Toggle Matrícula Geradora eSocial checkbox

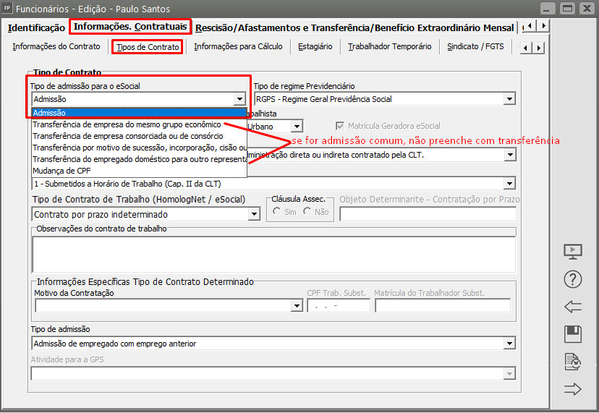(339, 126)
